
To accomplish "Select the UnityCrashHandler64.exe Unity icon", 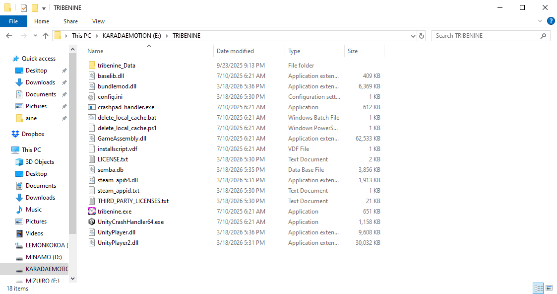I will point(92,222).
